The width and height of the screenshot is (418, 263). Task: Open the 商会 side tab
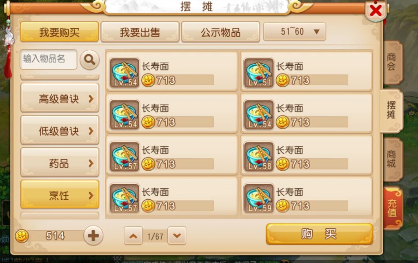391,62
